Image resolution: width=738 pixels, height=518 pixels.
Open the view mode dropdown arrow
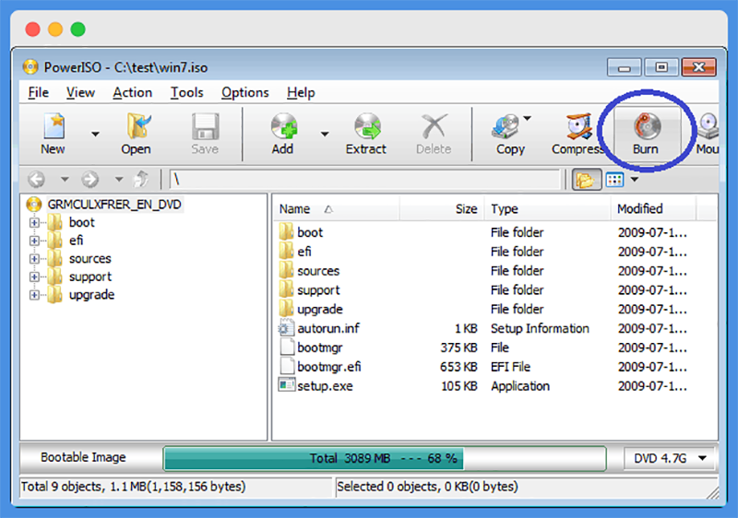635,180
